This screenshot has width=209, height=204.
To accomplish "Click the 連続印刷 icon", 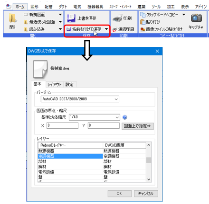I will pyautogui.click(x=115, y=29).
